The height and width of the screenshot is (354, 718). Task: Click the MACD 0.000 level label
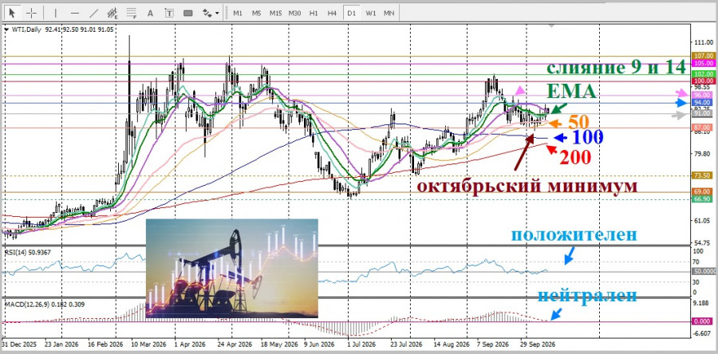(703, 321)
